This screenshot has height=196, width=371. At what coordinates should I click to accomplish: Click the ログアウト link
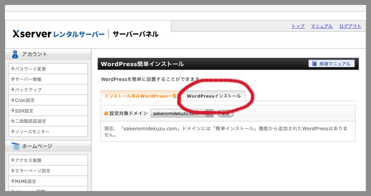tap(350, 26)
